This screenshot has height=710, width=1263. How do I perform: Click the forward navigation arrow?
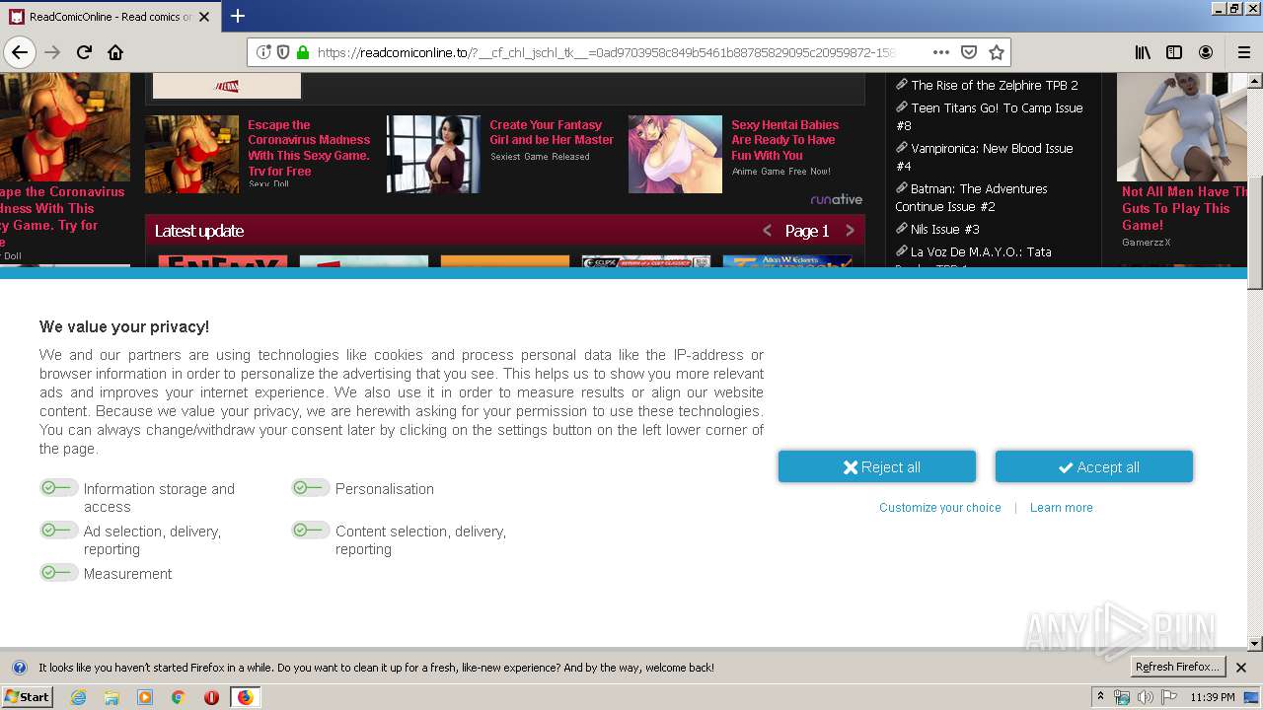(52, 52)
